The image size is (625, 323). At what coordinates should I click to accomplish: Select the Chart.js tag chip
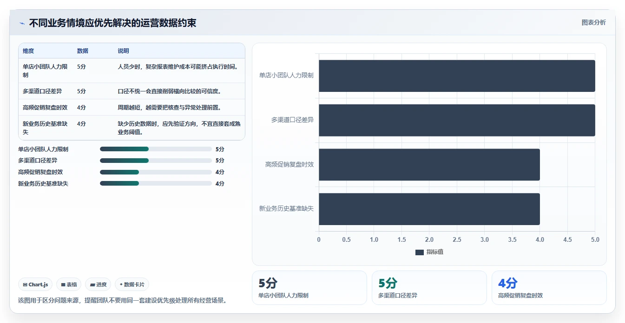click(x=35, y=284)
